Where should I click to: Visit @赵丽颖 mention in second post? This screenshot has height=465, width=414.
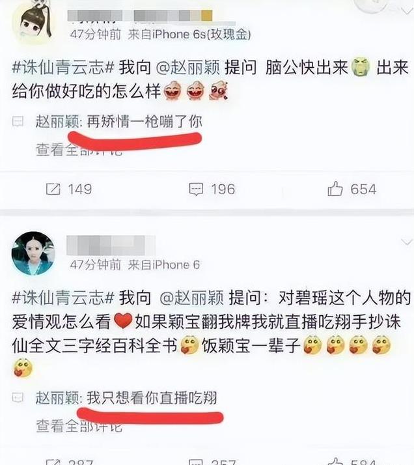(x=191, y=298)
